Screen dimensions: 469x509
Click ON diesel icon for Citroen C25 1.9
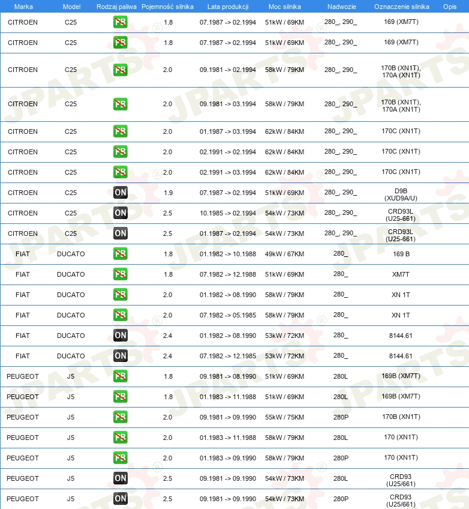coord(121,193)
